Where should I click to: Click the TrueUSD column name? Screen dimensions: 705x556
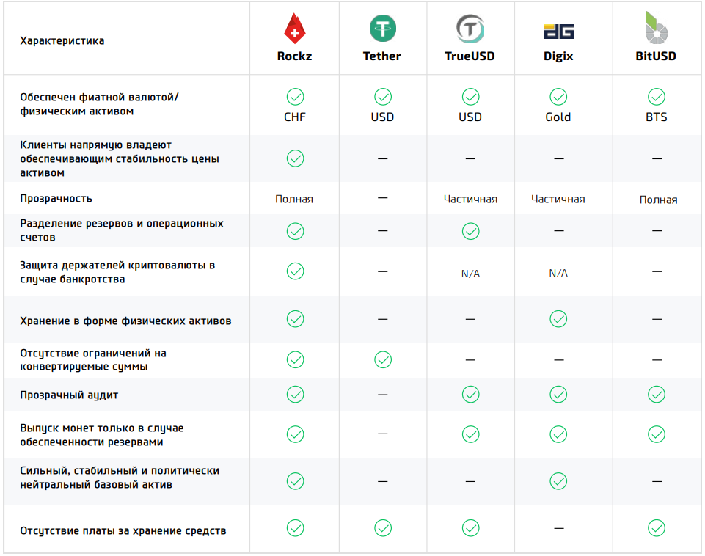coord(470,56)
